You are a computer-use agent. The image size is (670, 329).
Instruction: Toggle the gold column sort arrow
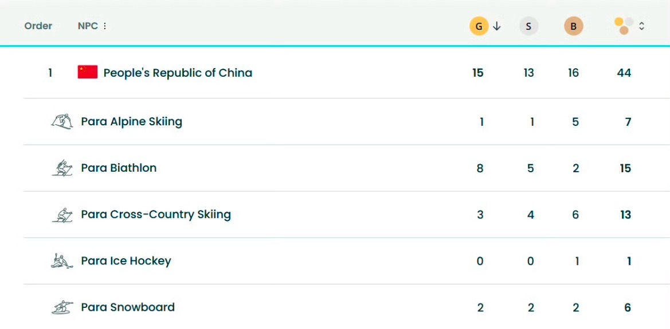pos(497,26)
